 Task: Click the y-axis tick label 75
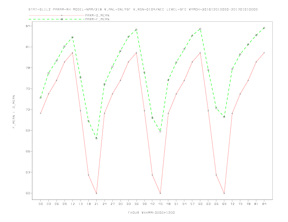[x=28, y=89]
